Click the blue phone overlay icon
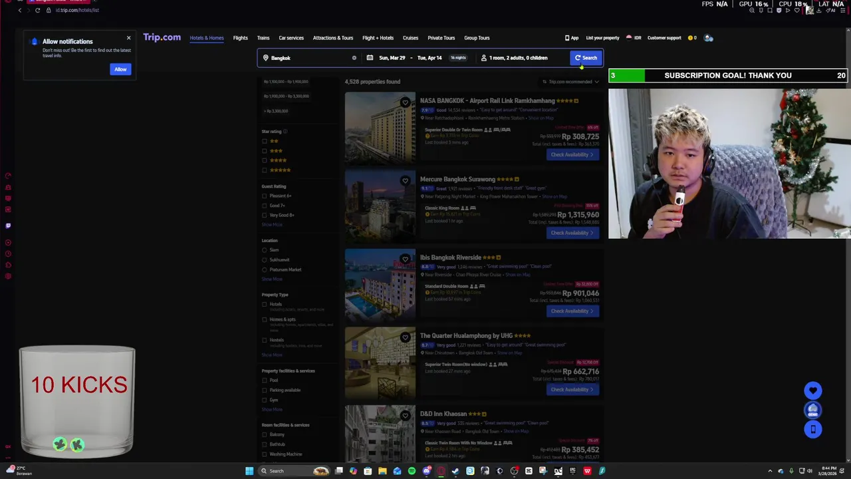Image resolution: width=851 pixels, height=479 pixels. [813, 429]
